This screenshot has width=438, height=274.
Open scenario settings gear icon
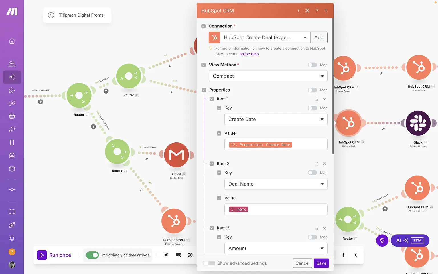(x=190, y=255)
